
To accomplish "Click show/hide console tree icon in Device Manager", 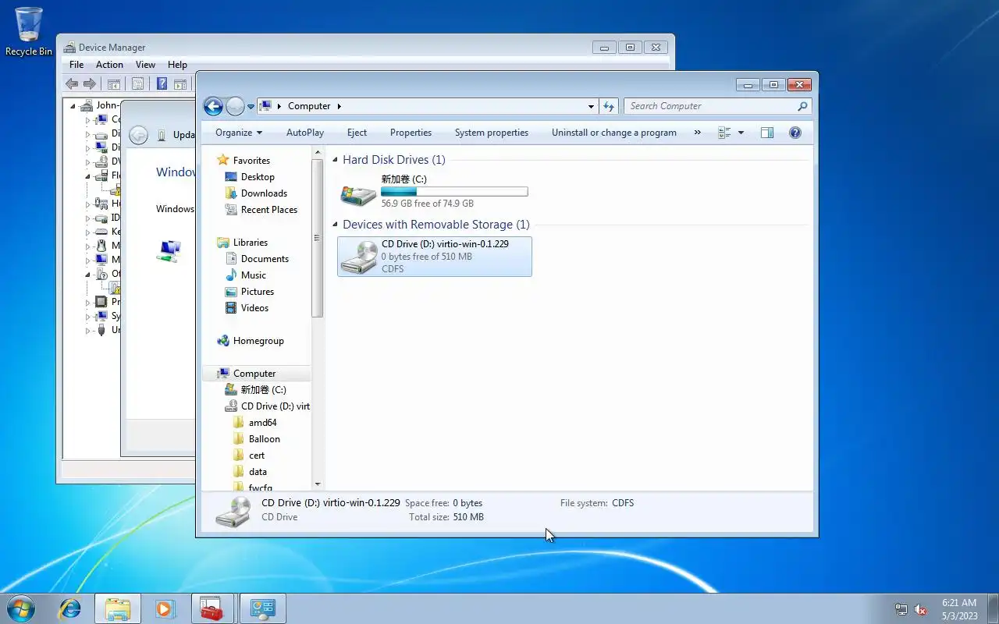I will (x=114, y=84).
